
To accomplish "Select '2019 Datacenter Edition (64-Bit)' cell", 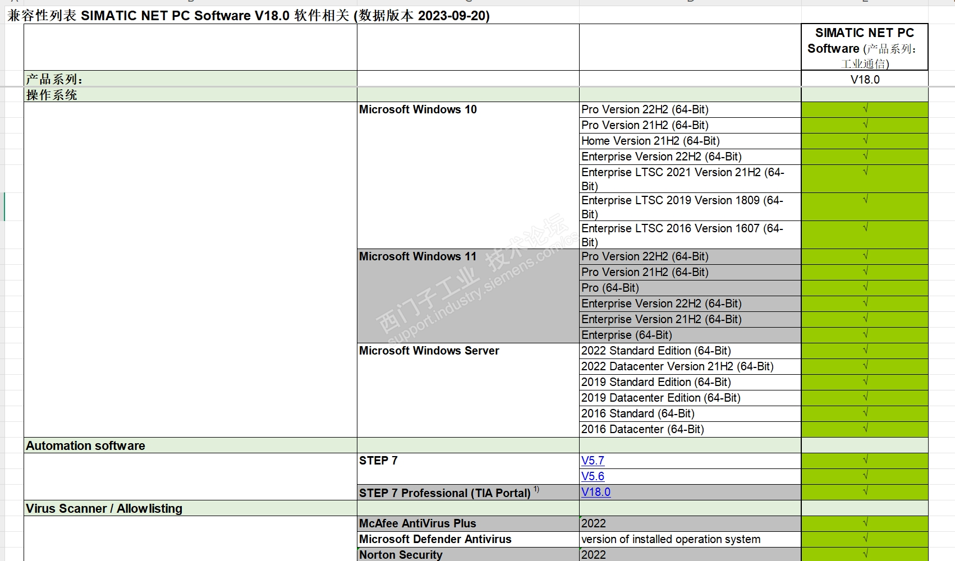I will pyautogui.click(x=690, y=398).
